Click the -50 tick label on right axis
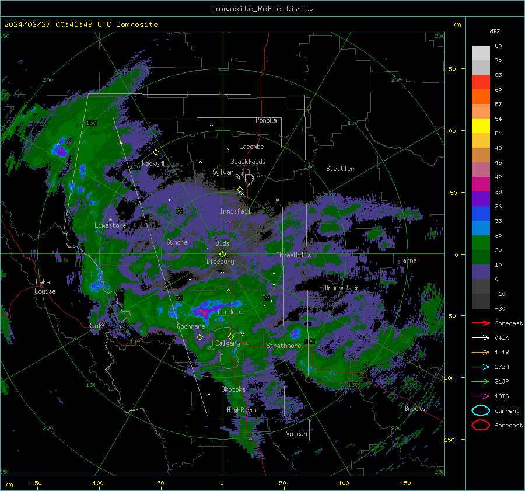 (x=450, y=316)
